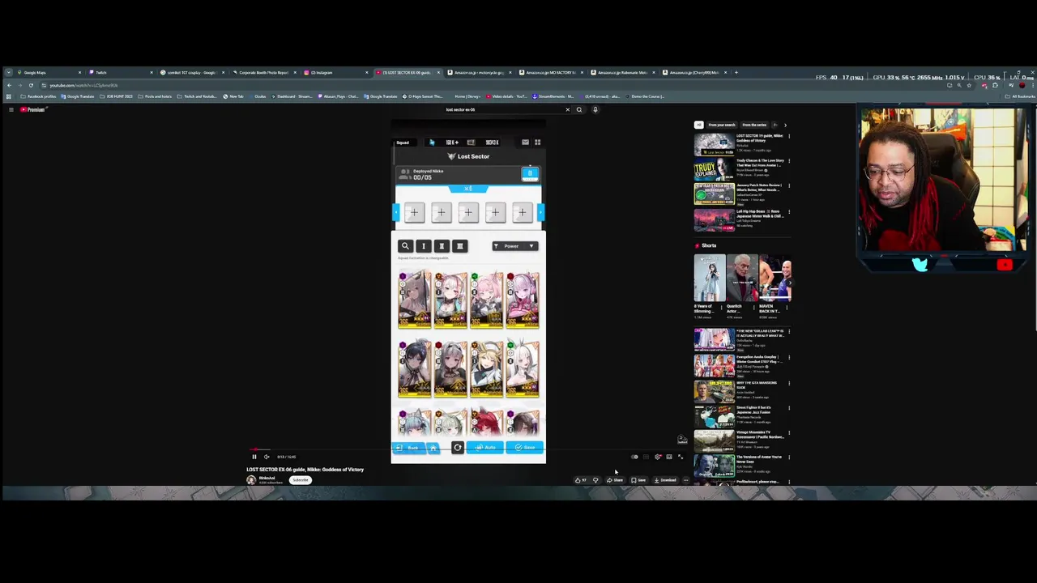Switch to the Instagram browser tab
This screenshot has width=1037, height=583.
336,73
